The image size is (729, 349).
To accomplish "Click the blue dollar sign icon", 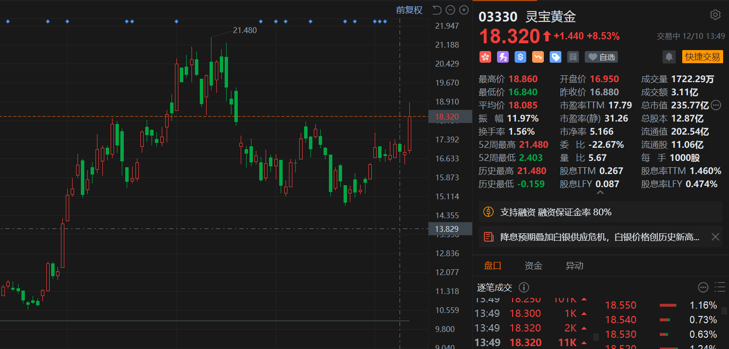I will coord(520,57).
